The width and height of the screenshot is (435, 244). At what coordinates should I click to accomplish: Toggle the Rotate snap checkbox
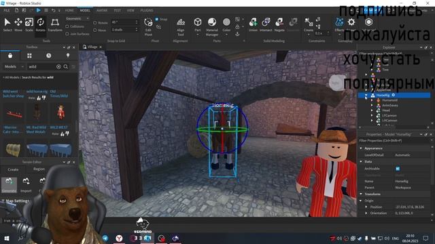click(x=95, y=22)
